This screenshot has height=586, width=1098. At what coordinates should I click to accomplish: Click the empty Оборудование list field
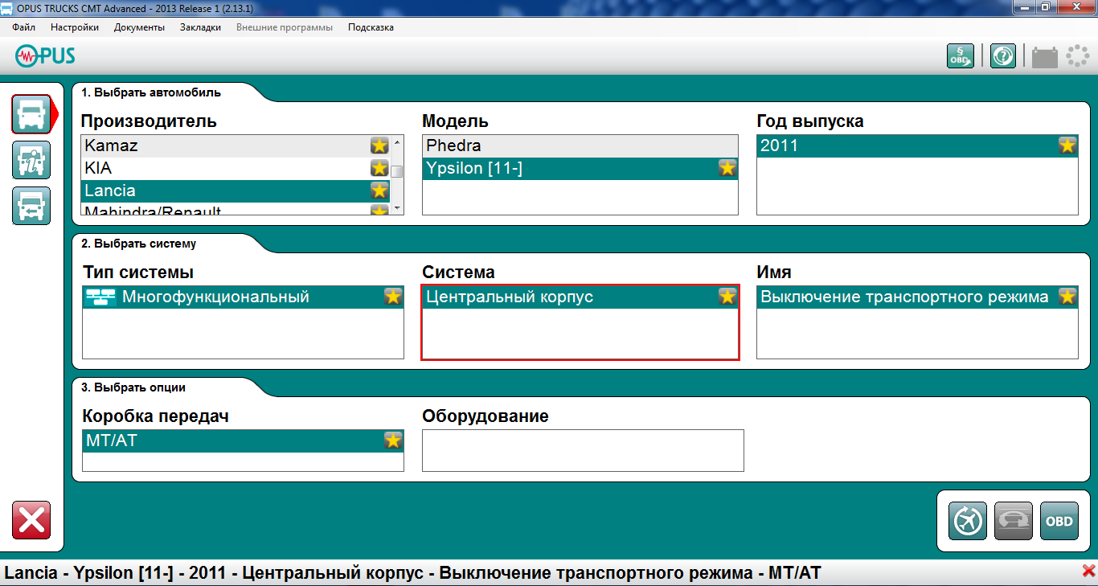point(582,450)
